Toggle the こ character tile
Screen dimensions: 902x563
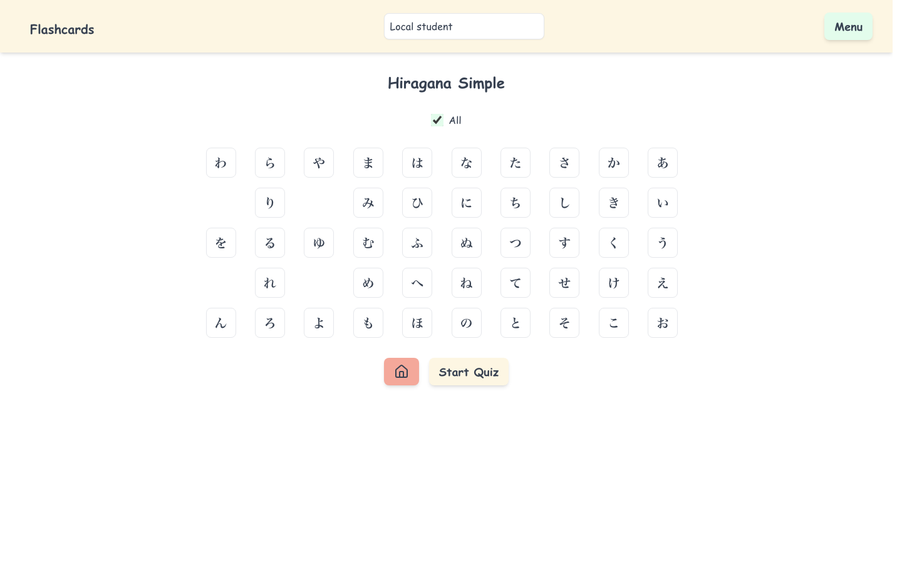pyautogui.click(x=614, y=323)
